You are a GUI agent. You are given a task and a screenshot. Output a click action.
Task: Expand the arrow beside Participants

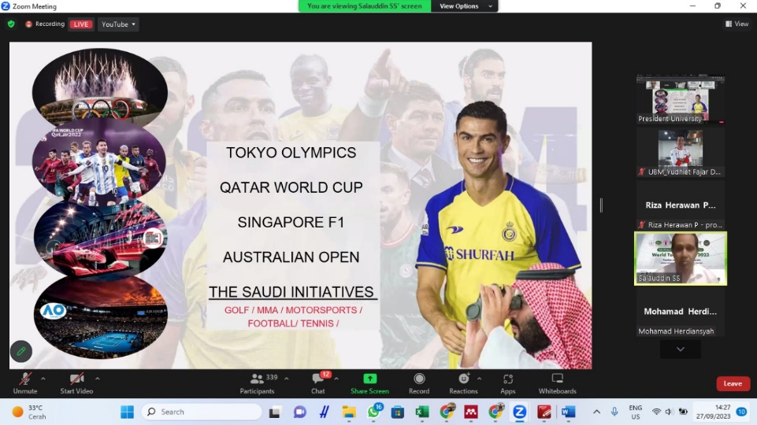pos(287,379)
